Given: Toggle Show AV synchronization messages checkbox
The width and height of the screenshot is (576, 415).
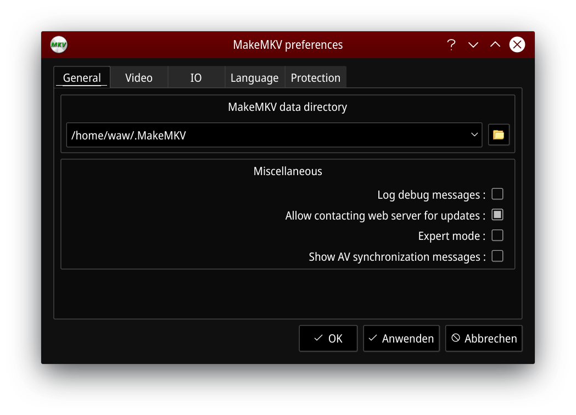Looking at the screenshot, I should (497, 256).
